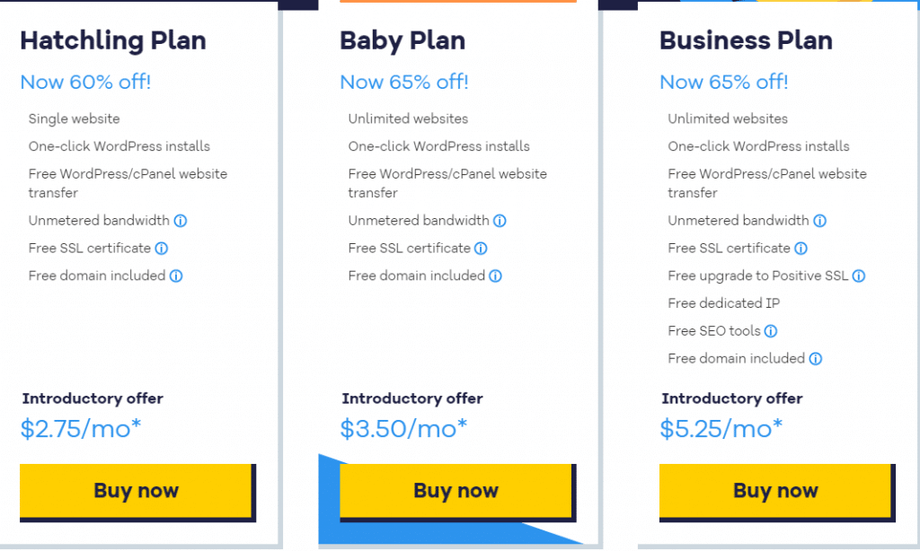Show info for Business Free domain included
This screenshot has width=920, height=551.
[816, 359]
